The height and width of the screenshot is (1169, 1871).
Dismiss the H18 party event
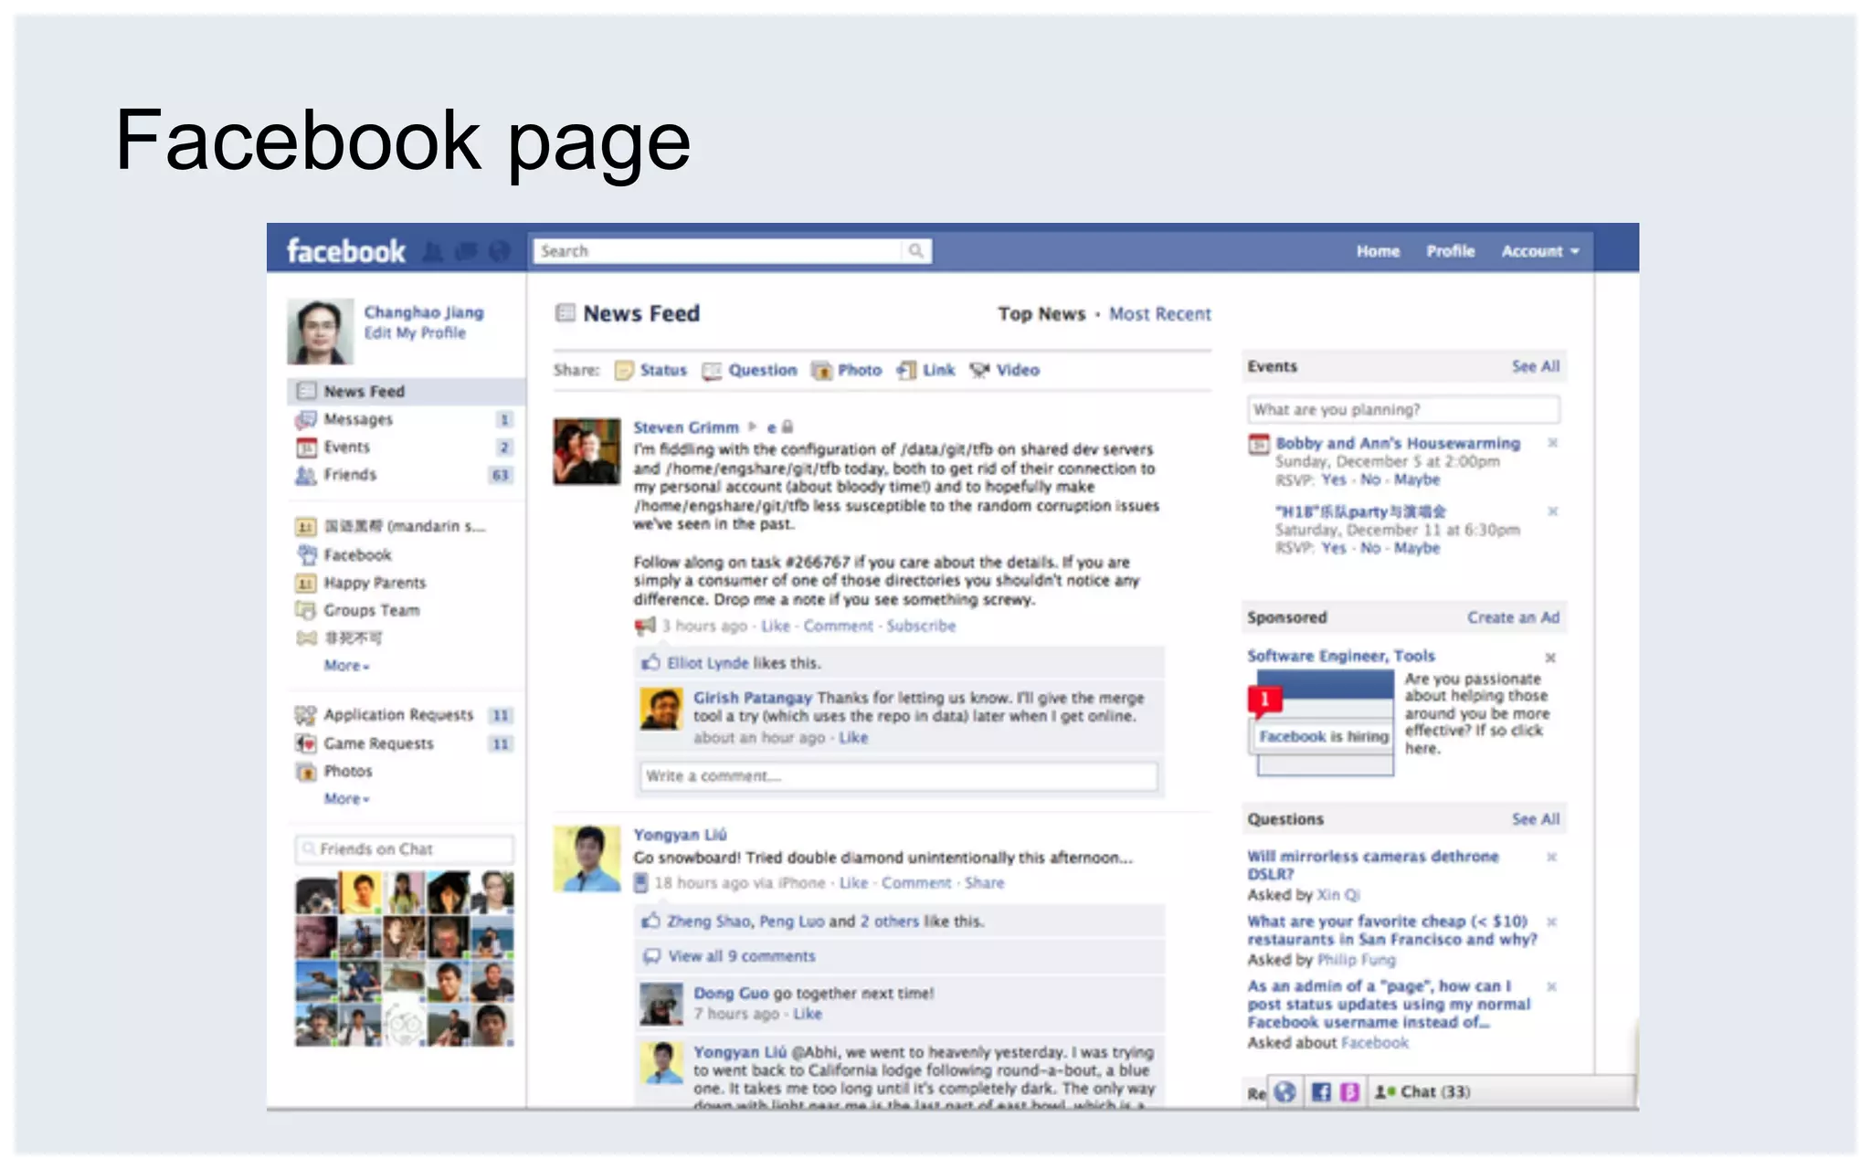[1552, 511]
